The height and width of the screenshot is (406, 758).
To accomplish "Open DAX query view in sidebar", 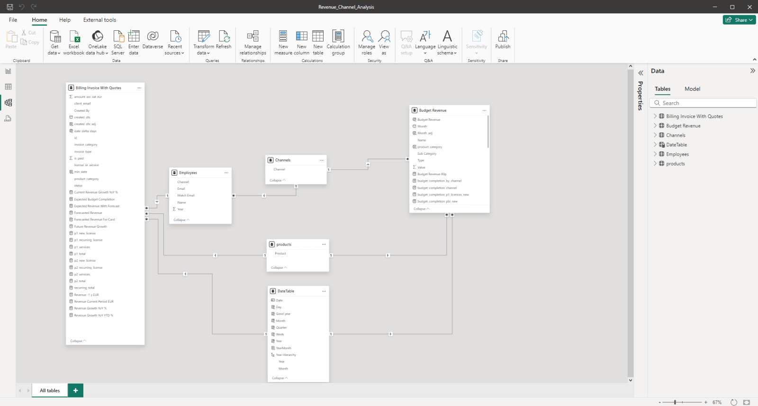I will pyautogui.click(x=8, y=118).
